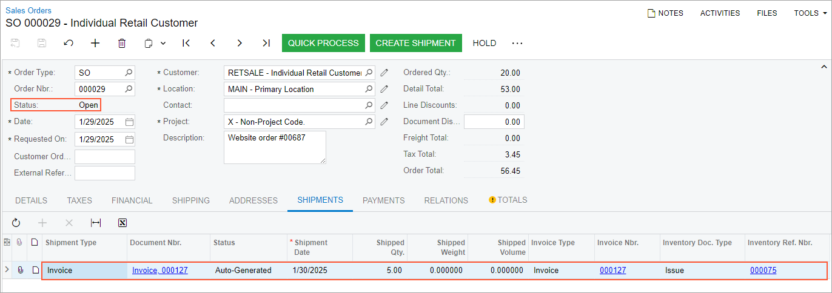Open the Invoice 000127 document link
832x293 pixels.
pos(160,271)
